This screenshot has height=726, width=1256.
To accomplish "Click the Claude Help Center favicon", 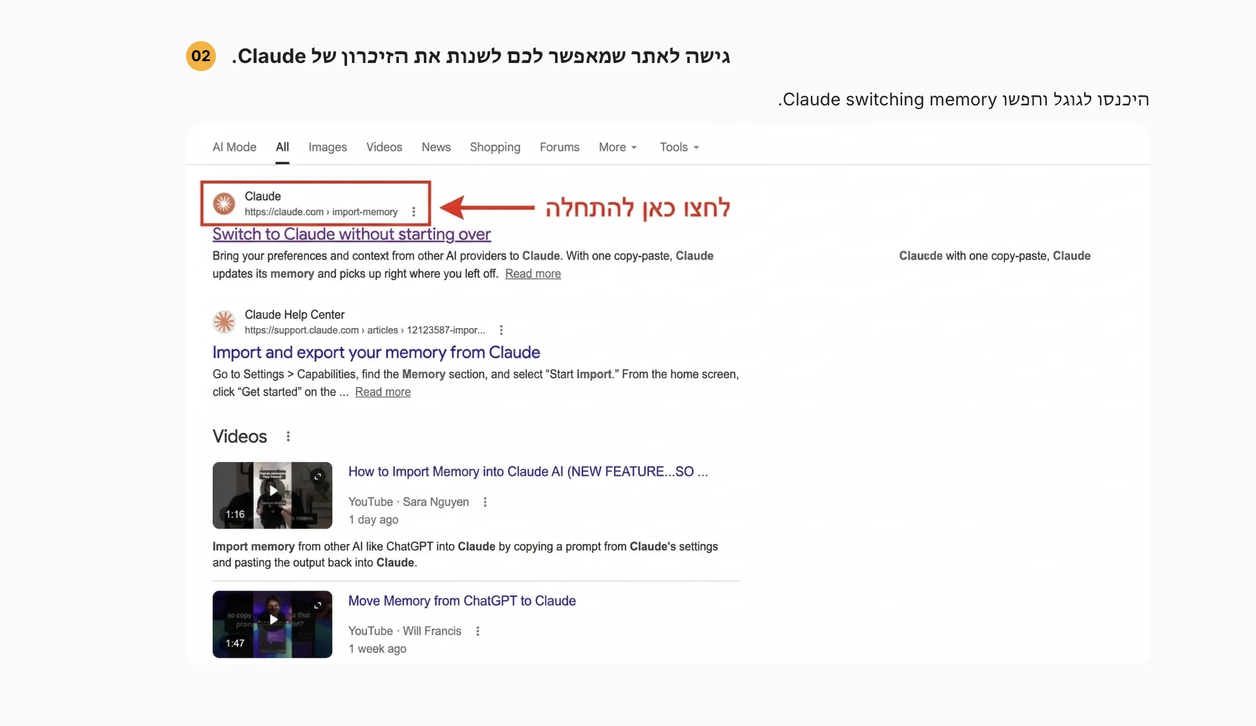I will [224, 322].
